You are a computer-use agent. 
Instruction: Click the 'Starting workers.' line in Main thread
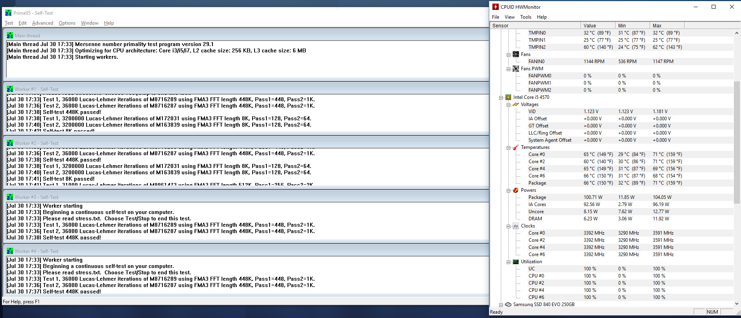tap(62, 57)
